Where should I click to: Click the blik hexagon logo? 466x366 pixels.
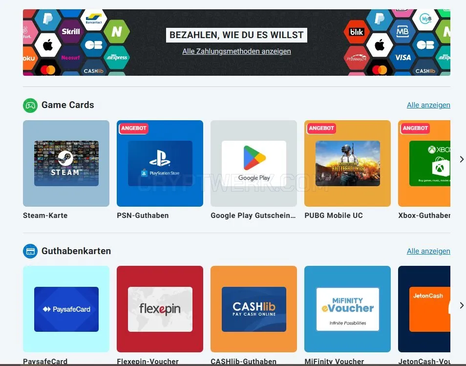click(356, 32)
